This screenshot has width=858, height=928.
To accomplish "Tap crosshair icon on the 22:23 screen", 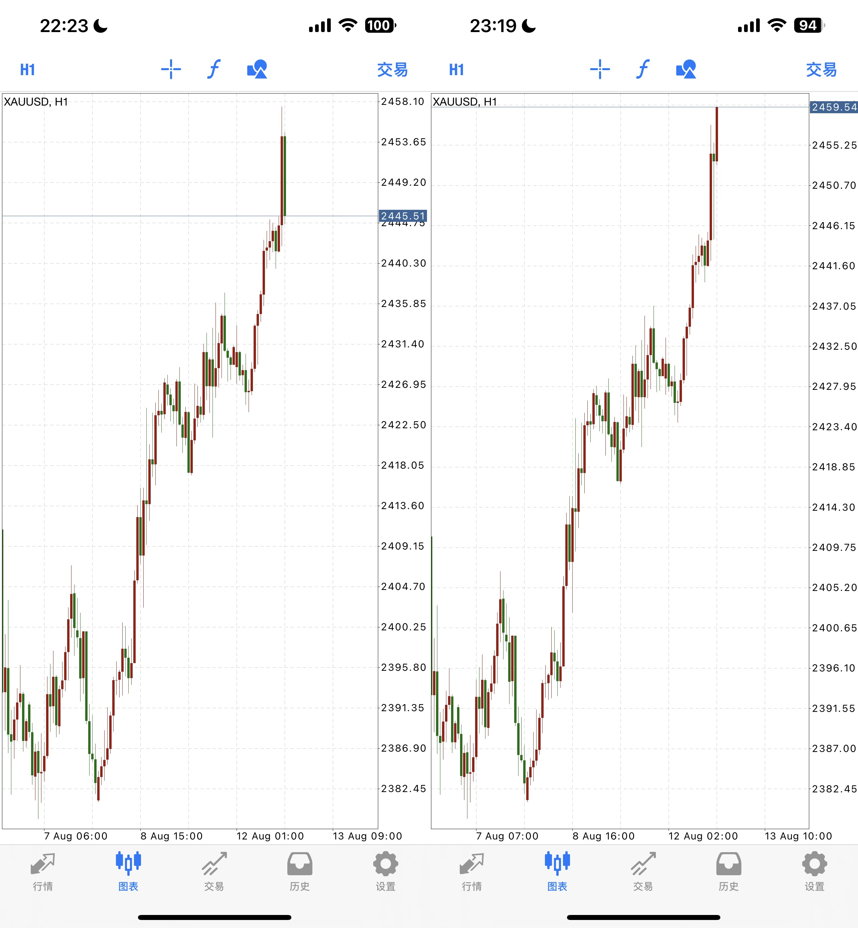I will (171, 69).
